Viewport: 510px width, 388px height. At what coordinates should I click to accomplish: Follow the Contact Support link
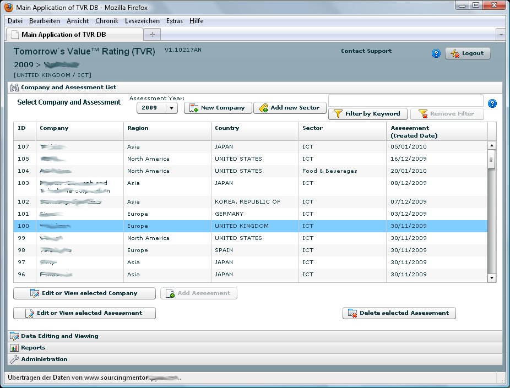pyautogui.click(x=366, y=51)
